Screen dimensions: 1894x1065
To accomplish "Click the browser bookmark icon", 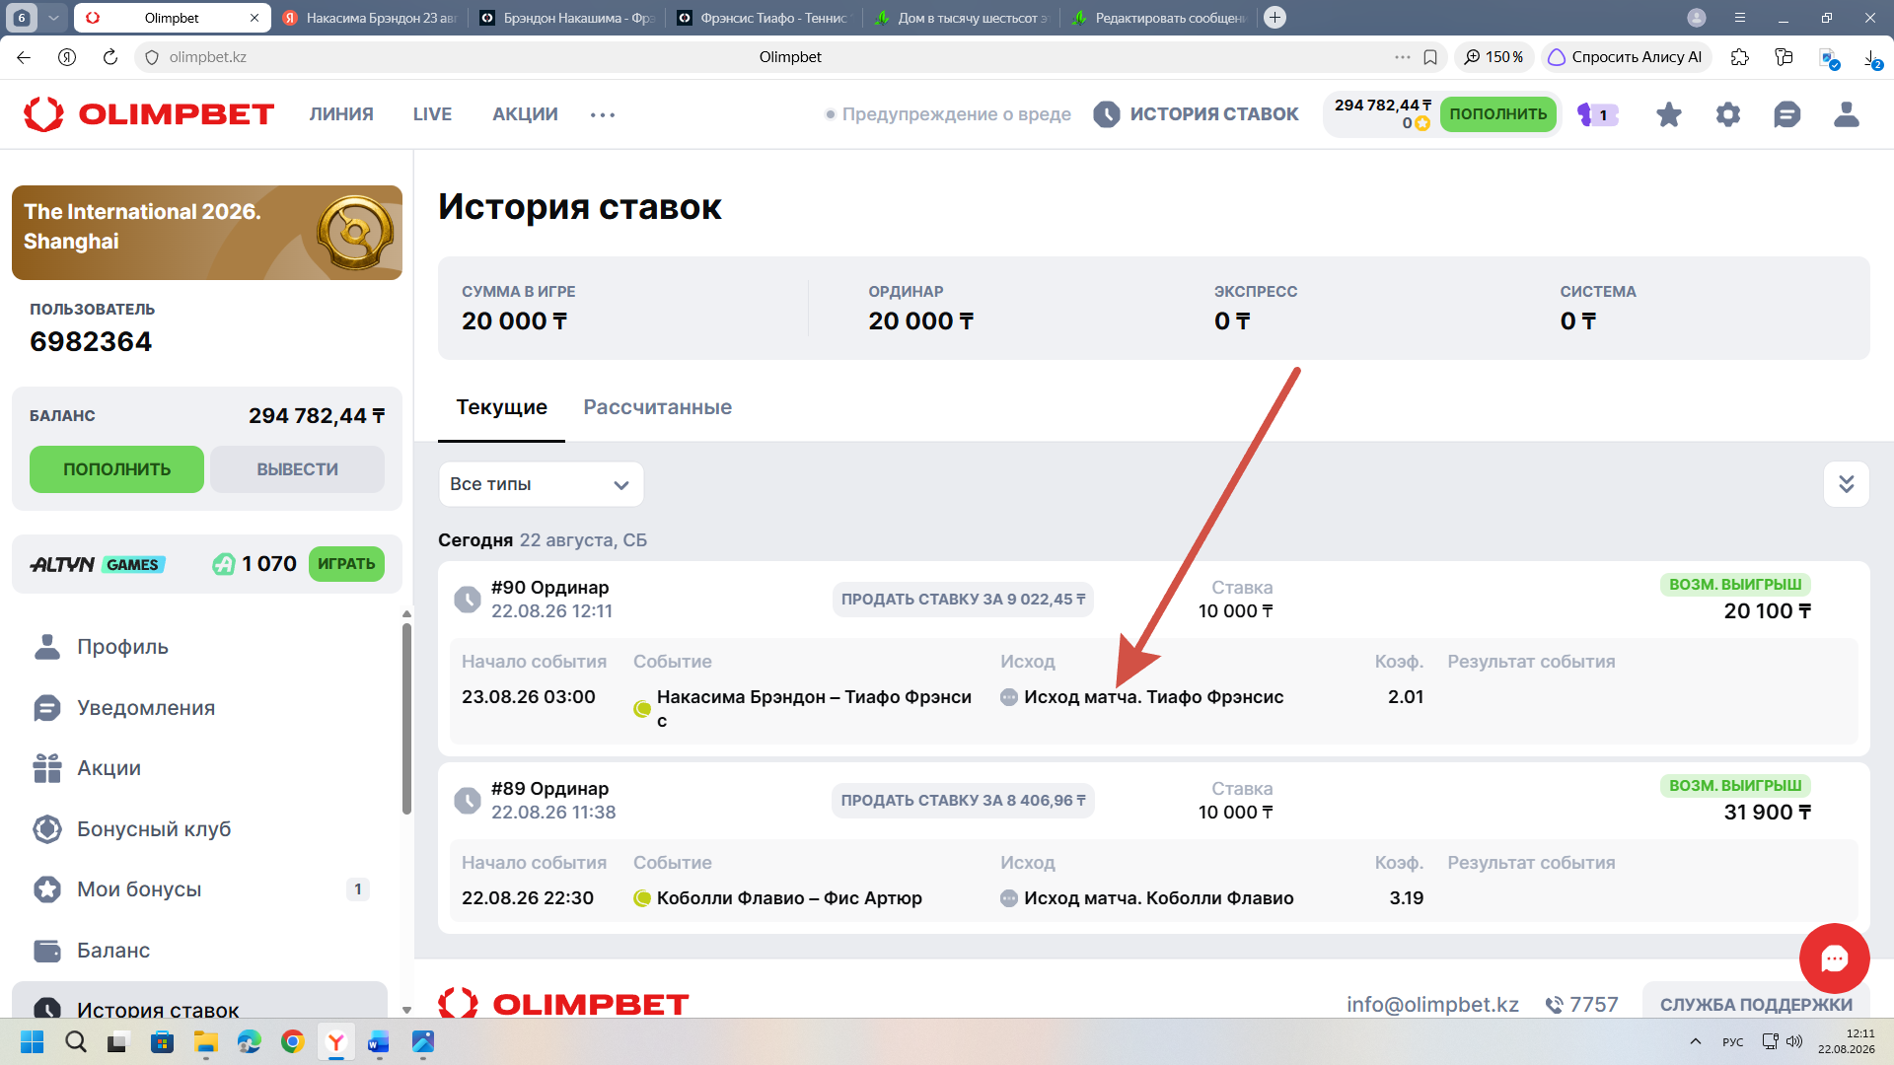I will click(x=1430, y=57).
